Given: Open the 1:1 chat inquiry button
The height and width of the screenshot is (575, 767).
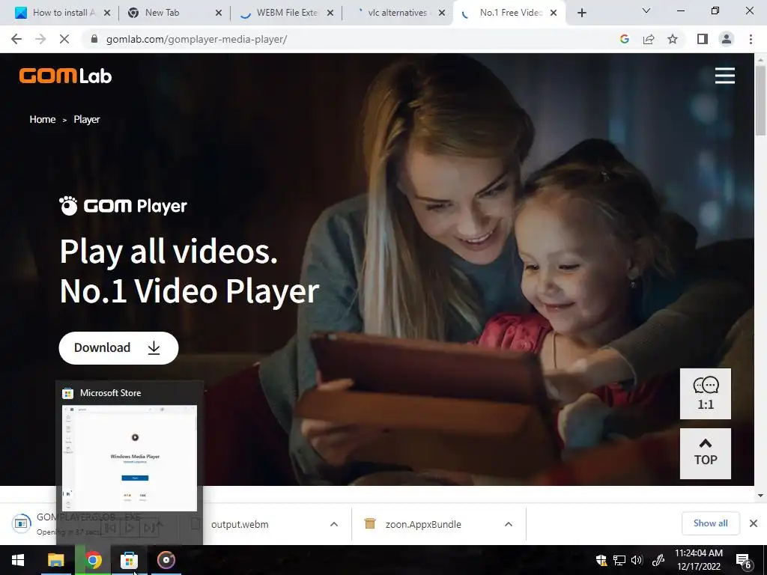Looking at the screenshot, I should 706,394.
